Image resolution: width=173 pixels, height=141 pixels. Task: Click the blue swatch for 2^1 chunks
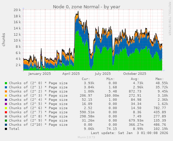(x=6, y=87)
